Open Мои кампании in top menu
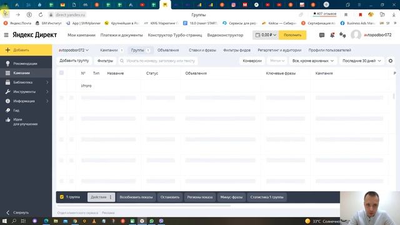The width and height of the screenshot is (400, 225). [x=81, y=35]
